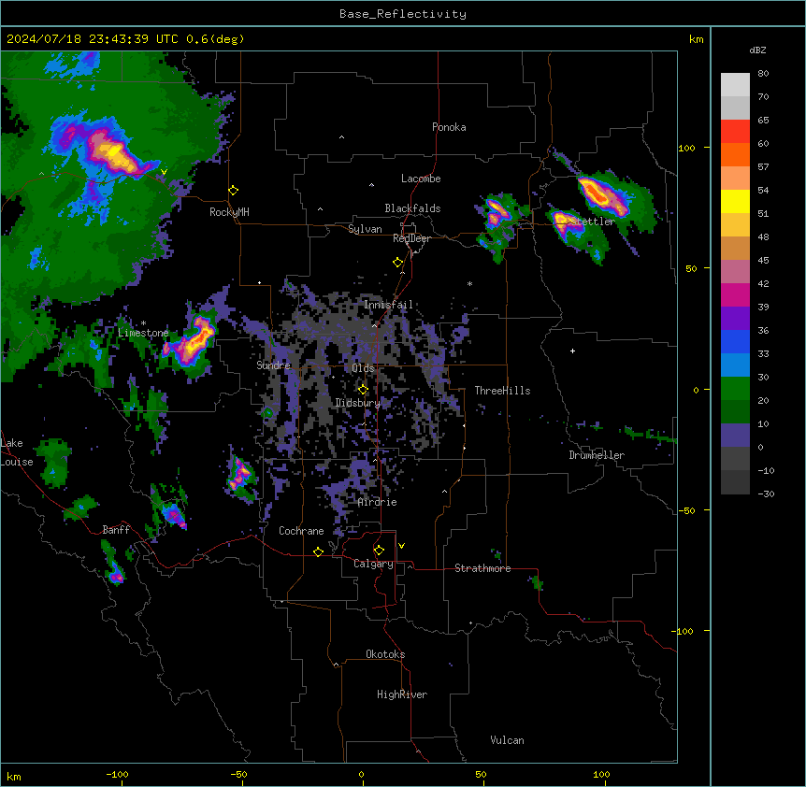Viewport: 806px width, 787px height.
Task: Click the Ponoka city label
Action: (x=449, y=127)
